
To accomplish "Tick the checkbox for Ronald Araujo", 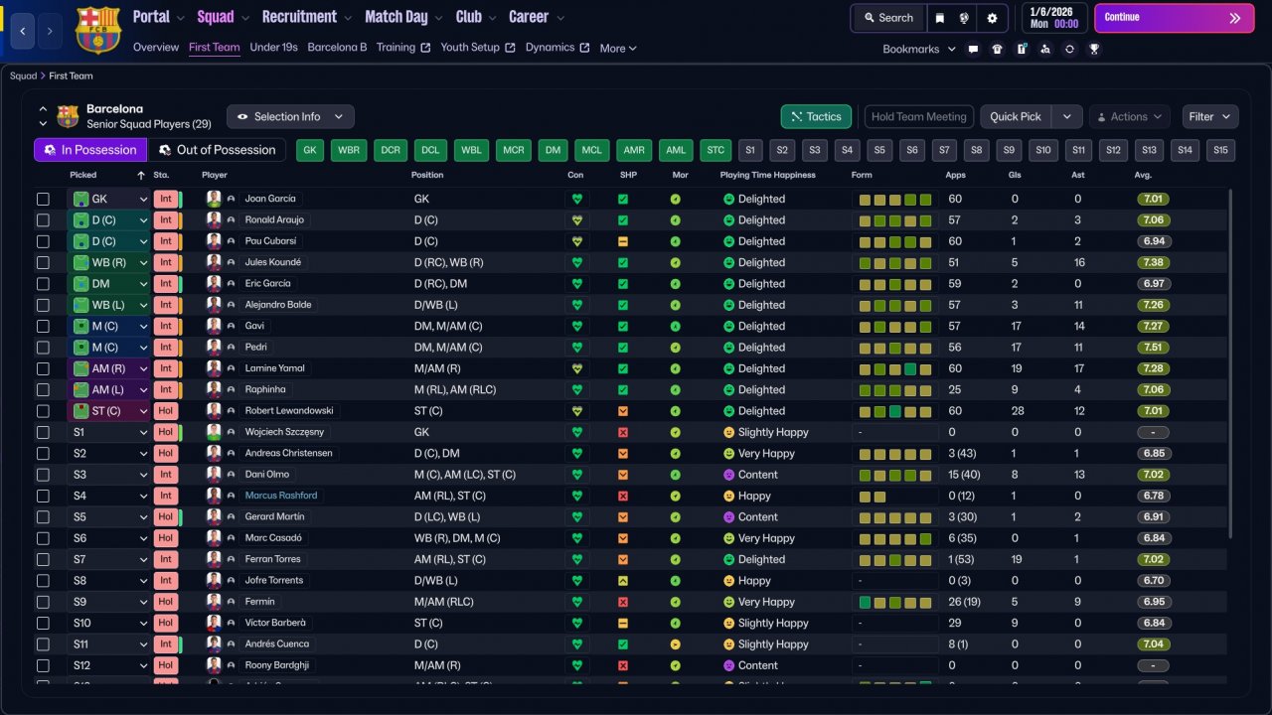I will (x=43, y=219).
